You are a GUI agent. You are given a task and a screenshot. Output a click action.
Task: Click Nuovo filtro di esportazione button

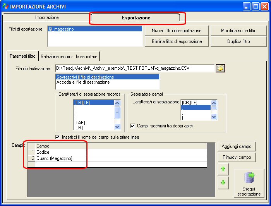177,31
